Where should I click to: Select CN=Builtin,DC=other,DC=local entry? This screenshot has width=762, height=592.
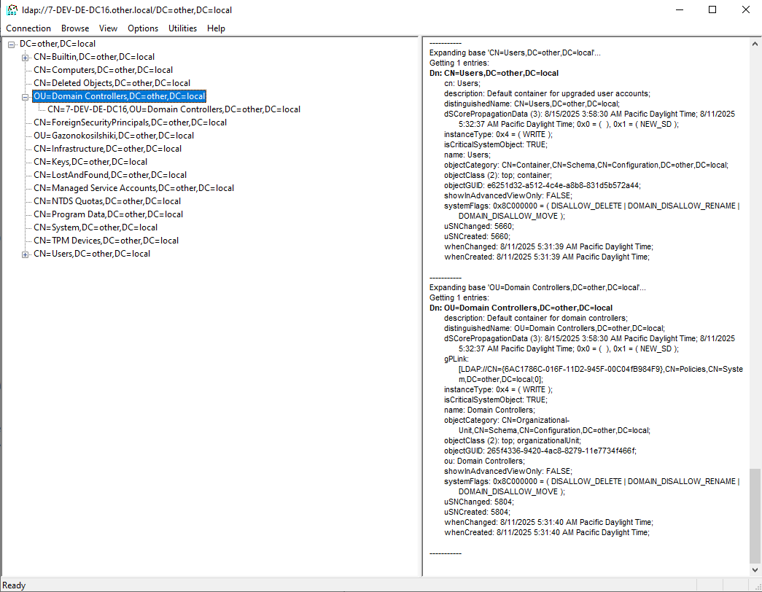pos(94,57)
